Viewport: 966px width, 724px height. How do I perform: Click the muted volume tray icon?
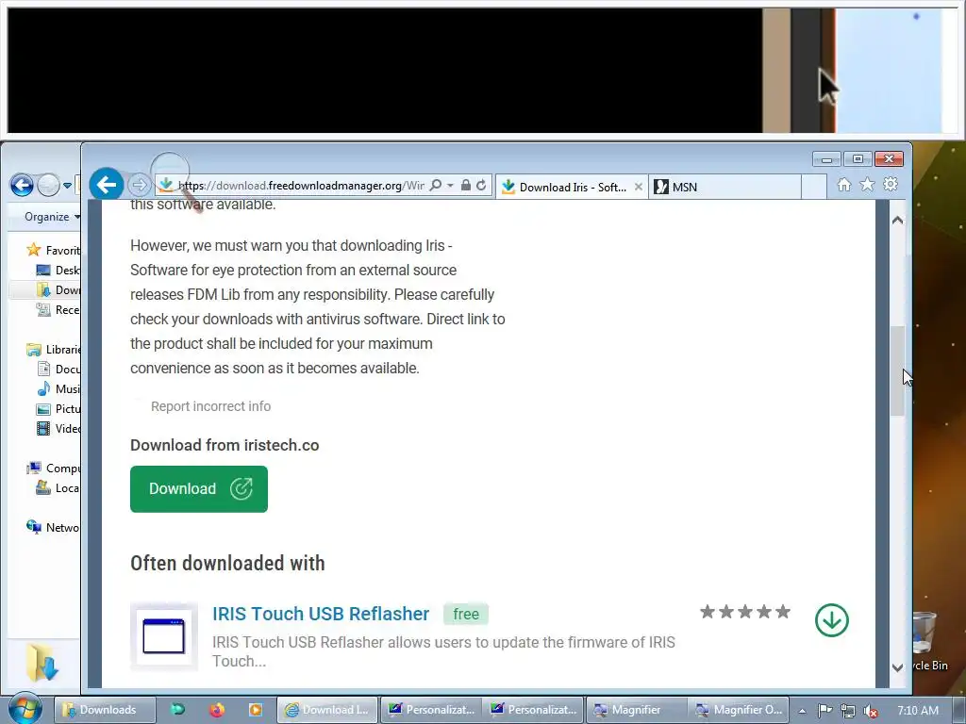point(870,711)
